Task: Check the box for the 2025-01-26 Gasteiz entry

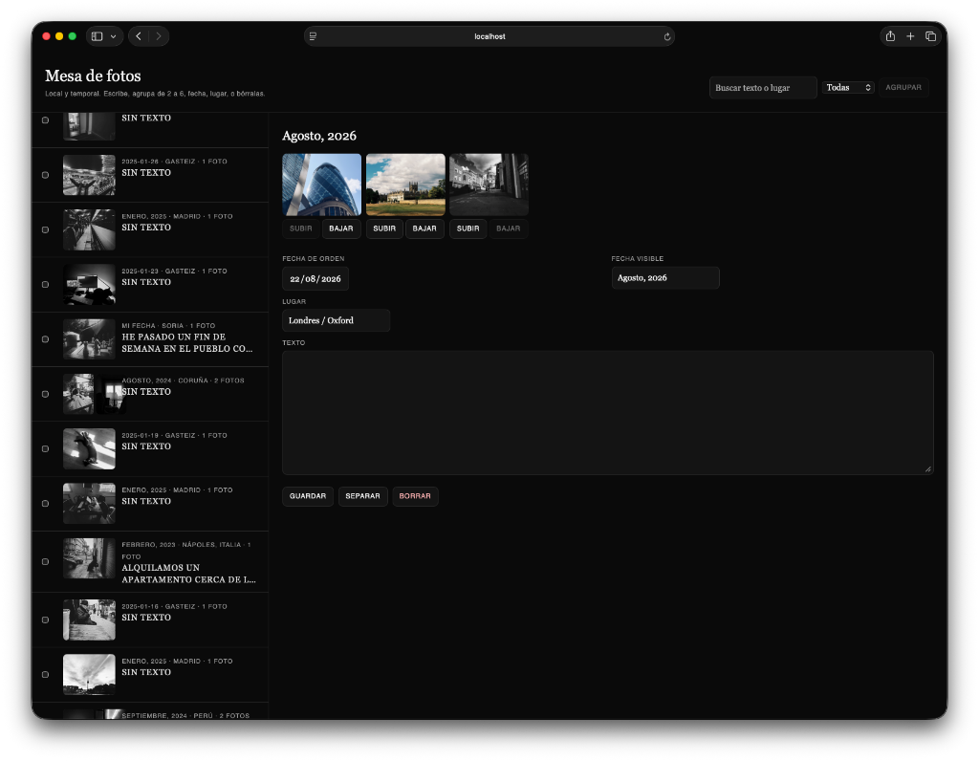Action: (x=45, y=175)
